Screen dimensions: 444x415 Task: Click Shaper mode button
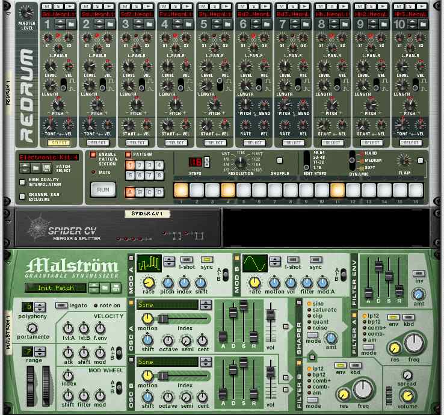(x=312, y=335)
